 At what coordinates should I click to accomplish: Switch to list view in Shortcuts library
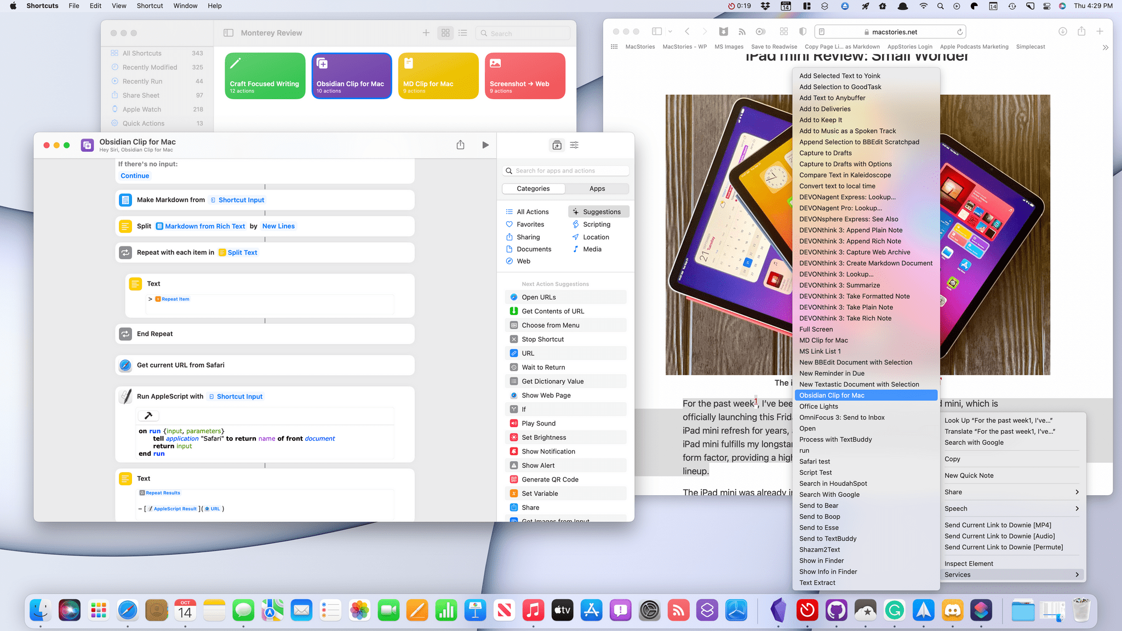463,33
